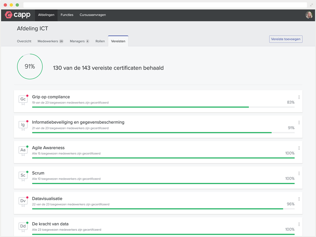Open the Managers tab
This screenshot has width=316, height=237.
pyautogui.click(x=79, y=41)
